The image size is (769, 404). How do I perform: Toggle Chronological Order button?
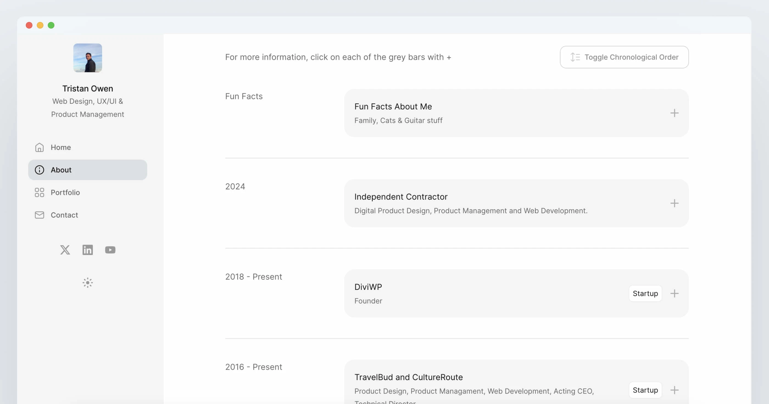point(624,57)
